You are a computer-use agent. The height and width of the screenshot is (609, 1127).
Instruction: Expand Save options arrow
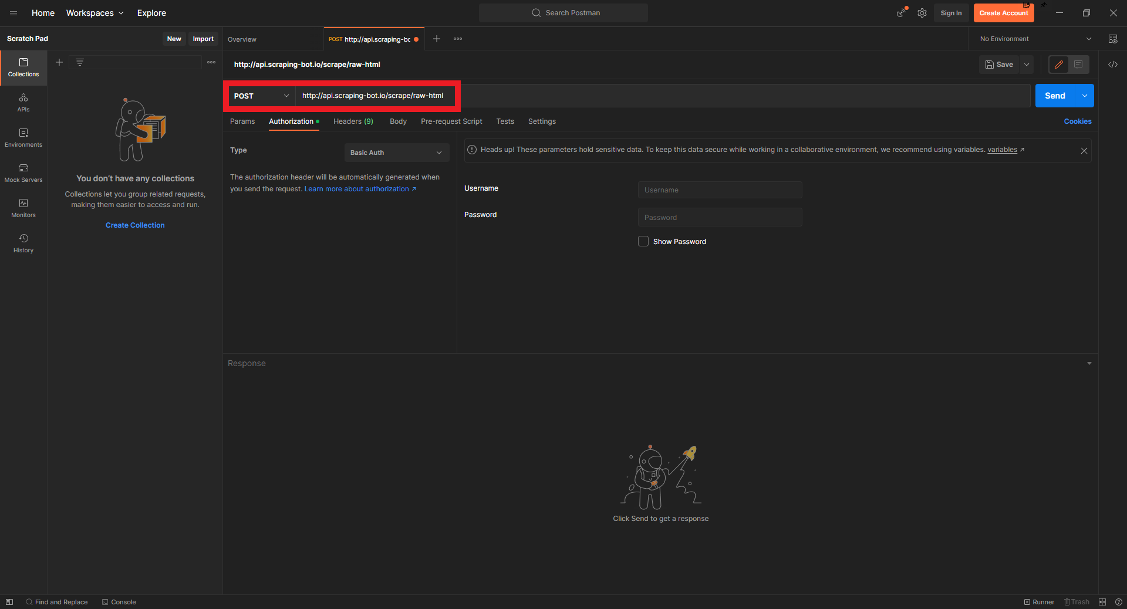click(x=1027, y=65)
